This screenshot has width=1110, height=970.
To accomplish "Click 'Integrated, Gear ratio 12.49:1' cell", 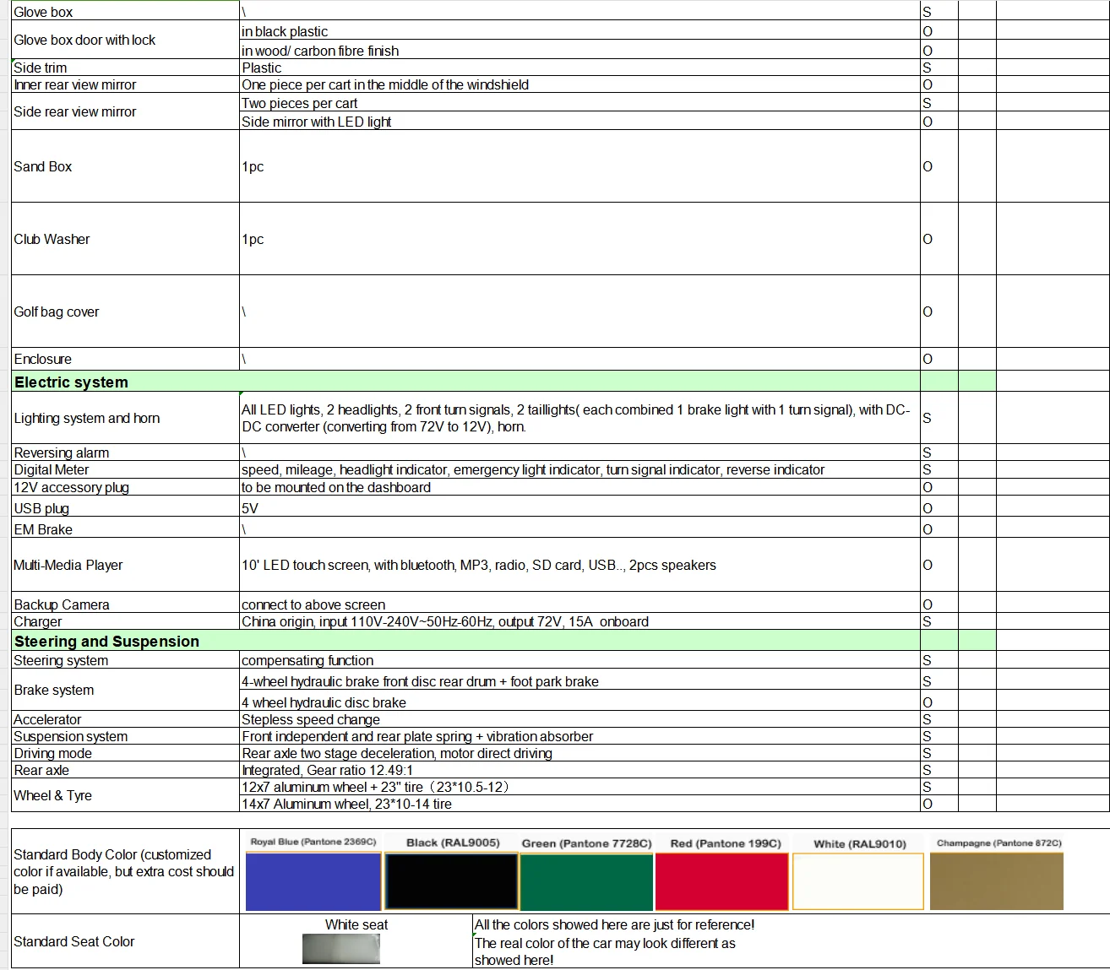I will 579,770.
